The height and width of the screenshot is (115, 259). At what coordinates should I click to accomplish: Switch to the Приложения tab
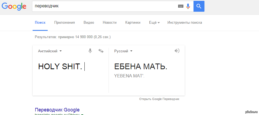64,23
